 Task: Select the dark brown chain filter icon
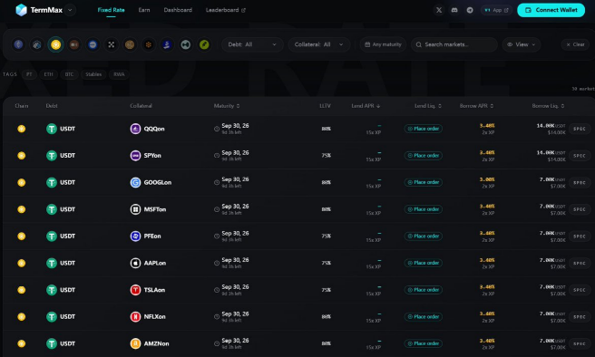pos(74,44)
